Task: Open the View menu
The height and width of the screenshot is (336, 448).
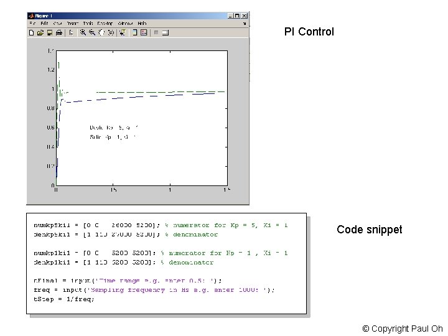Action: click(x=57, y=24)
